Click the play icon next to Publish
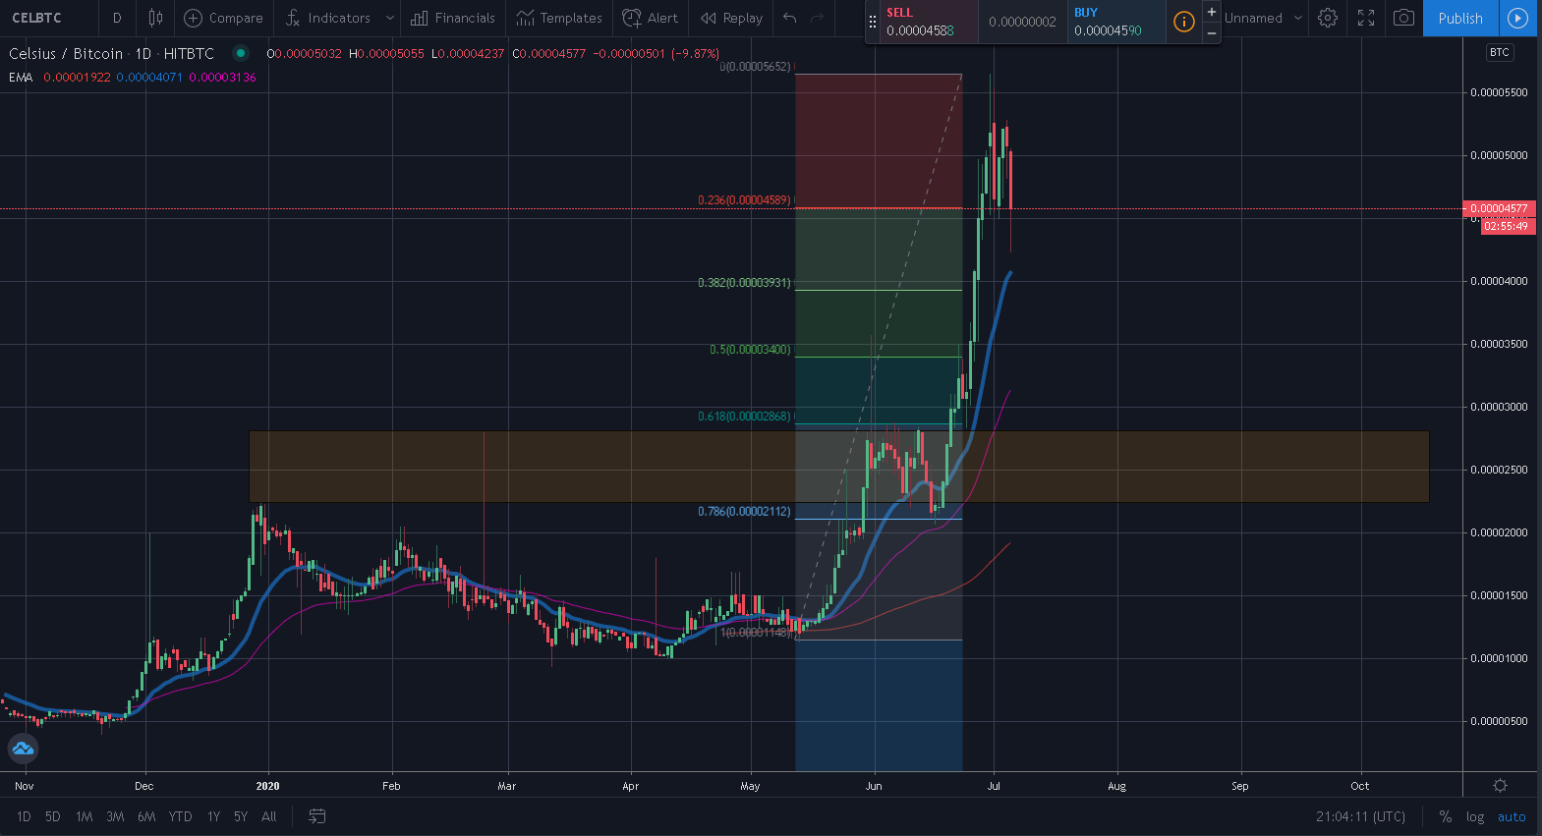 (x=1518, y=18)
